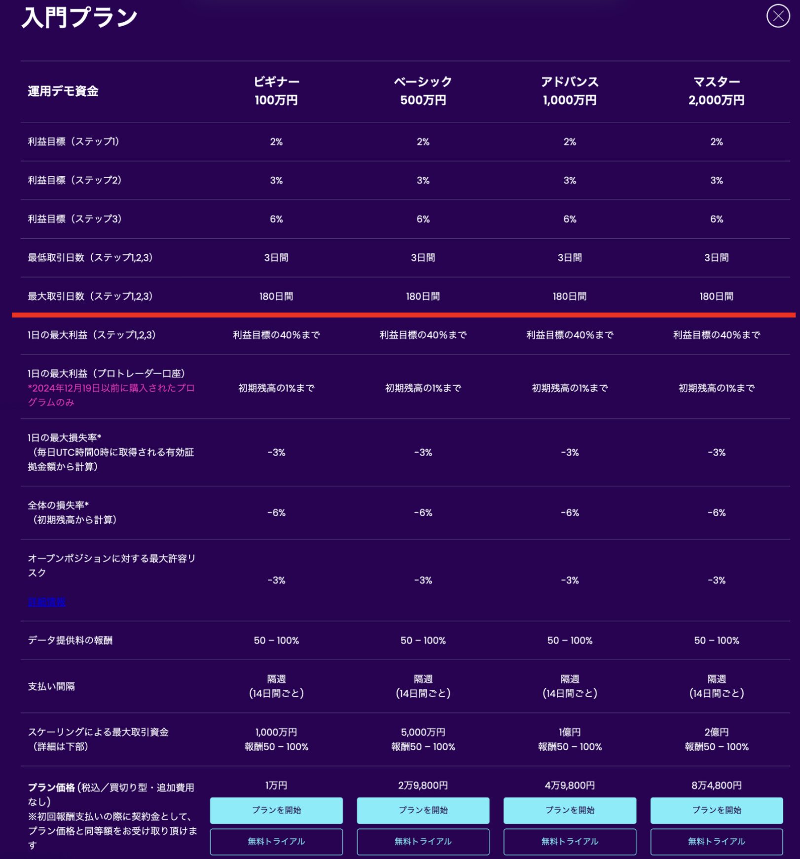This screenshot has height=859, width=800.
Task: Select the ベーシック 500万円 column header
Action: tap(423, 91)
